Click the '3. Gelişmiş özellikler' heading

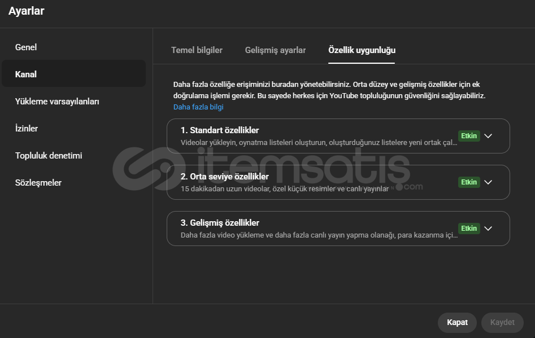(x=220, y=223)
